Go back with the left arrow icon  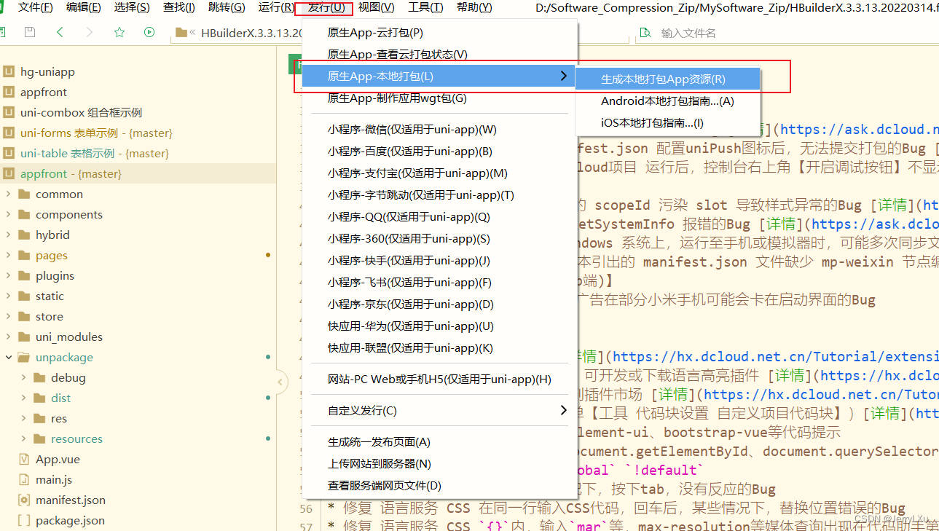point(60,32)
